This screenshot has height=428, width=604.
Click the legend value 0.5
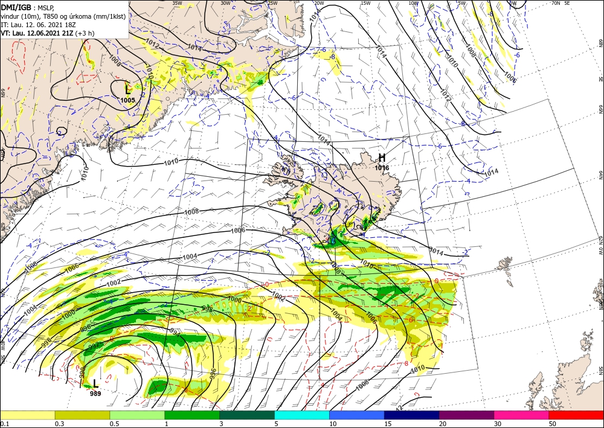tap(114, 424)
